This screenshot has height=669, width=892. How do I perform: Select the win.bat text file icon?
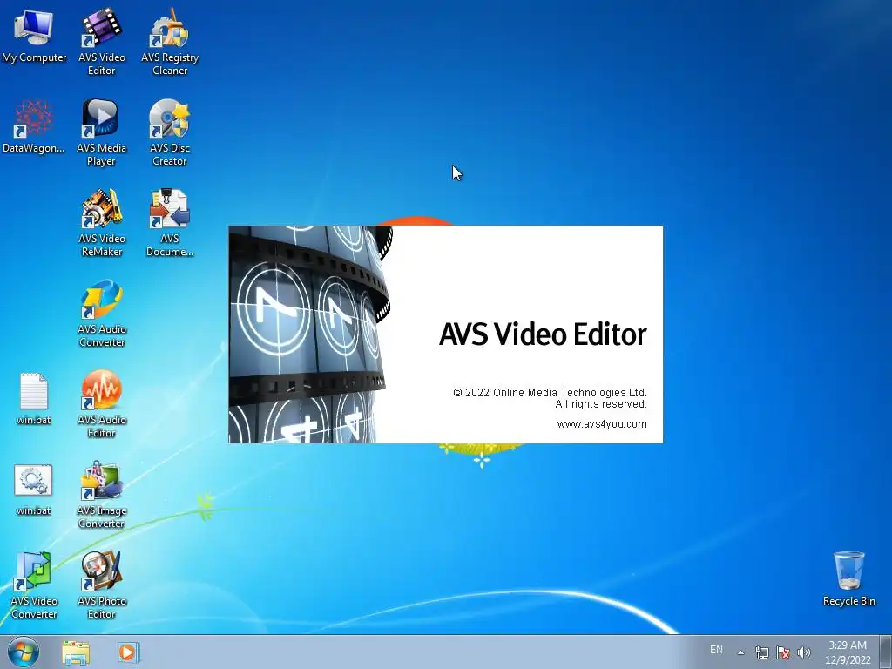[x=34, y=398]
